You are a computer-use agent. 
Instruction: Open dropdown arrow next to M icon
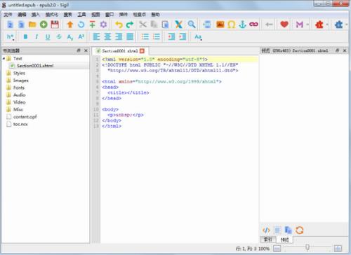[307, 25]
